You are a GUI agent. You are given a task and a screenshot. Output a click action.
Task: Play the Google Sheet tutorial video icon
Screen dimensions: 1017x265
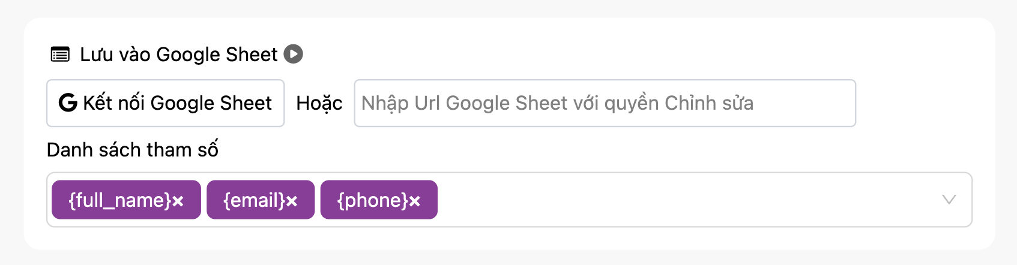click(293, 54)
